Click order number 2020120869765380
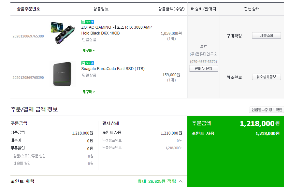The height and width of the screenshot is (187, 289). (x=28, y=36)
